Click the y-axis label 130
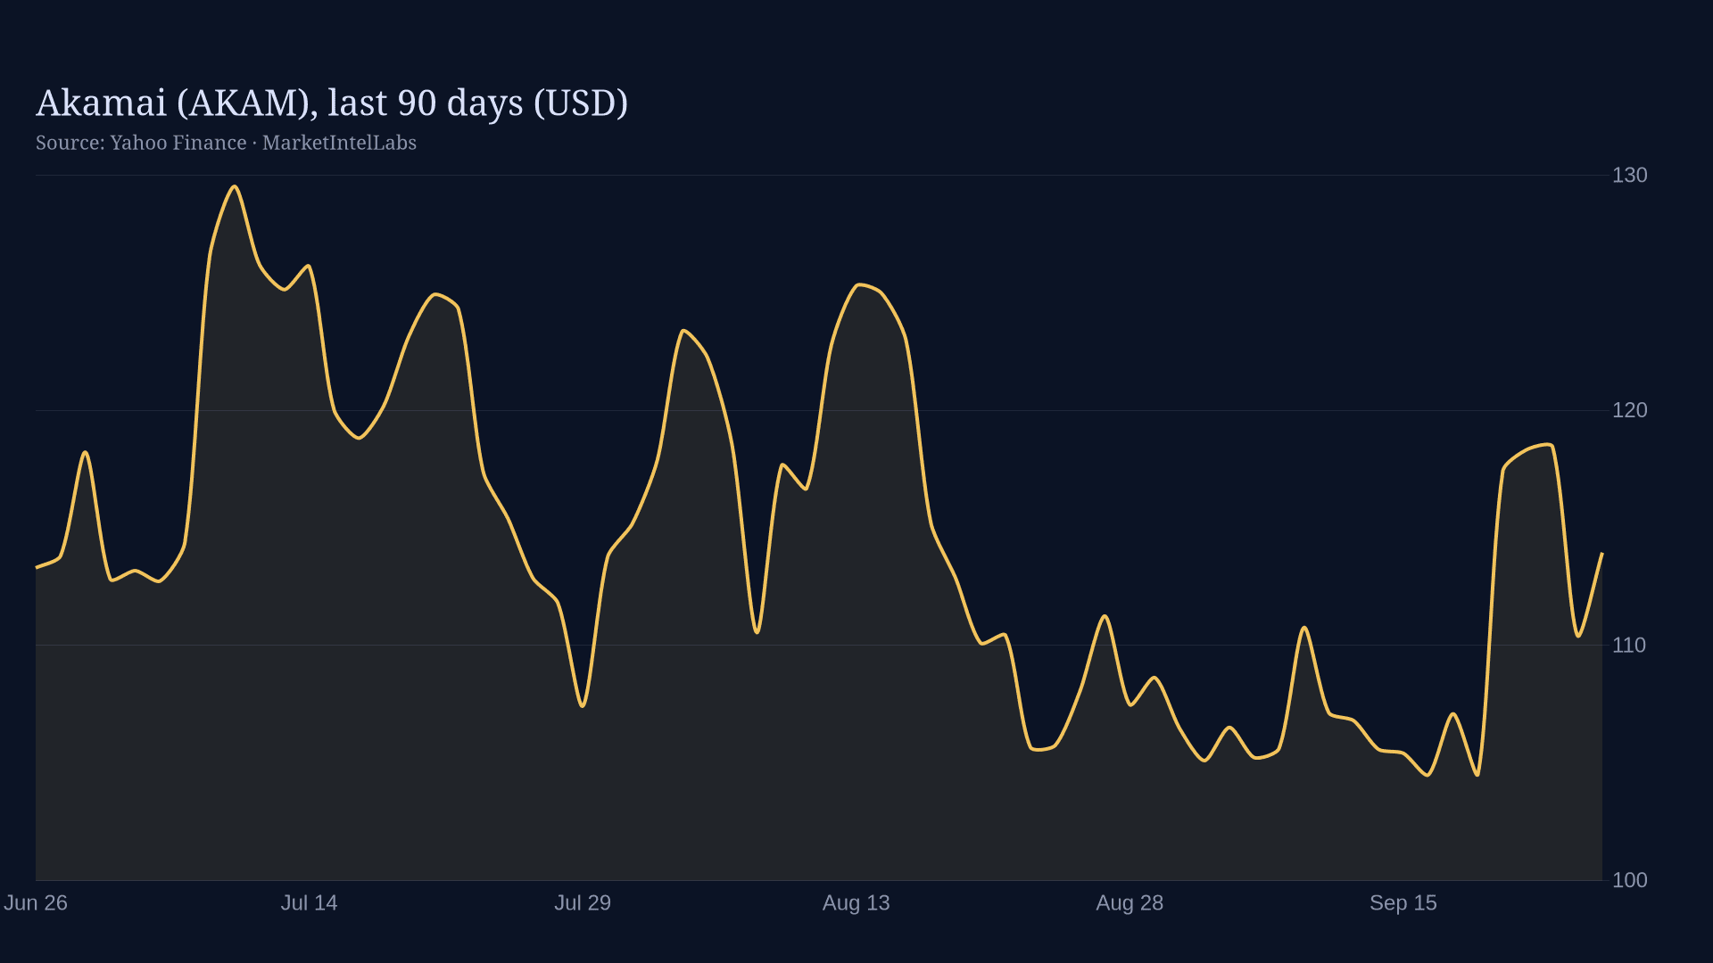 1629,176
